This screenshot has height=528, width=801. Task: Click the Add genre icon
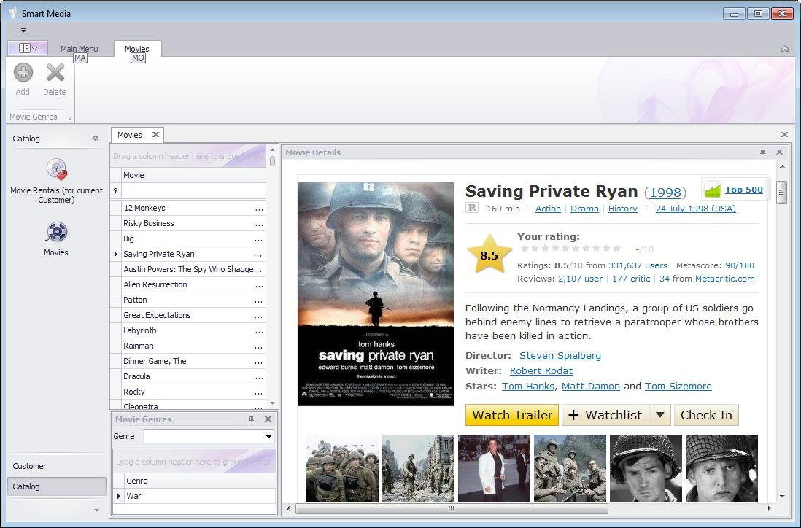pos(23,72)
